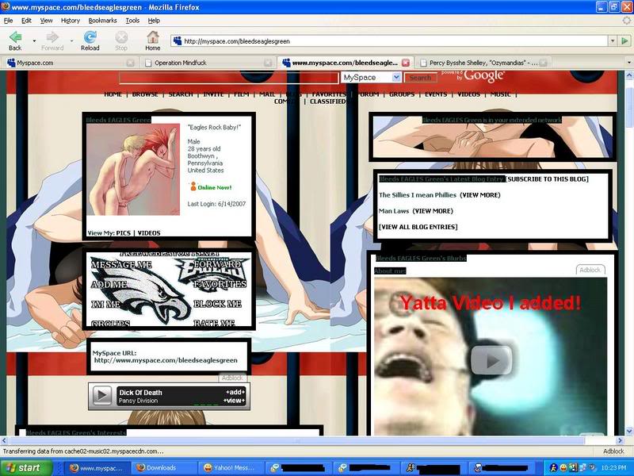Play the Dick Of Death song

coord(102,395)
